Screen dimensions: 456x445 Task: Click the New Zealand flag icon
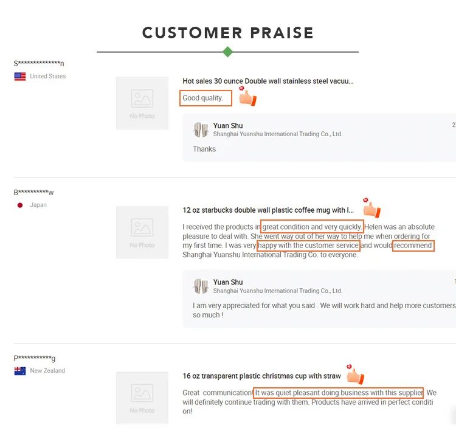[x=20, y=371]
